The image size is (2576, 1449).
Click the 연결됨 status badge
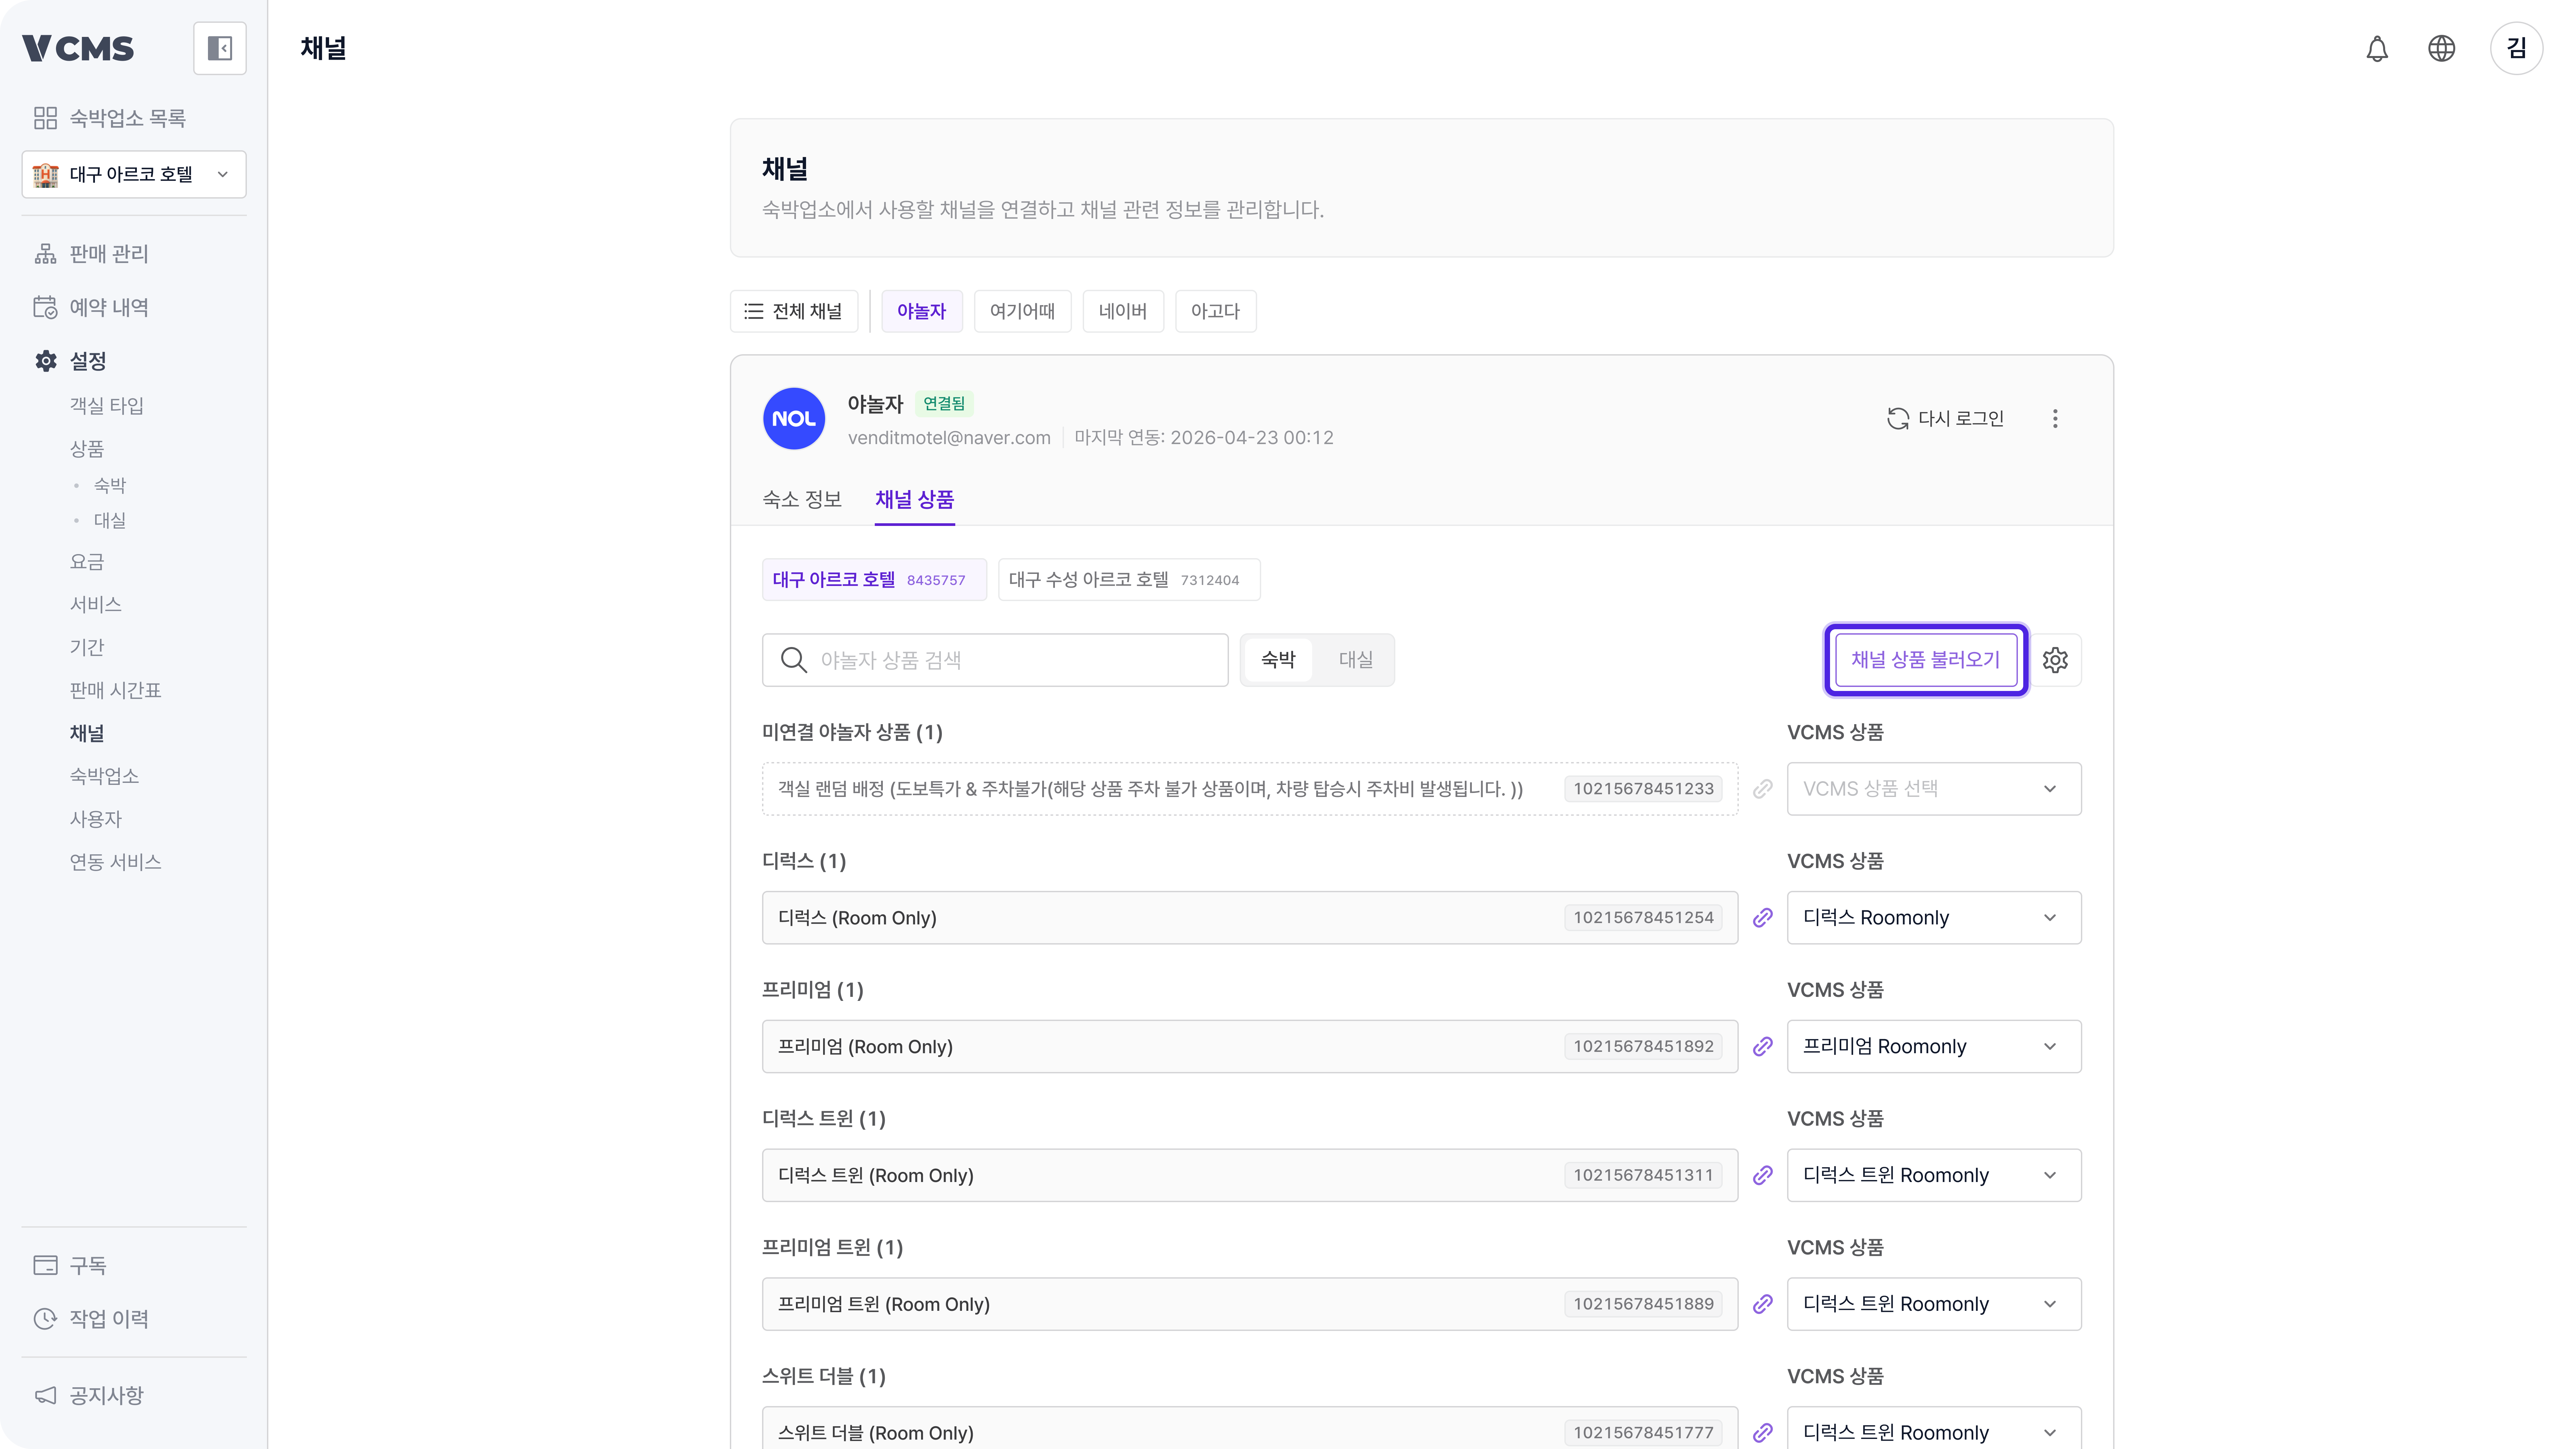pos(944,404)
